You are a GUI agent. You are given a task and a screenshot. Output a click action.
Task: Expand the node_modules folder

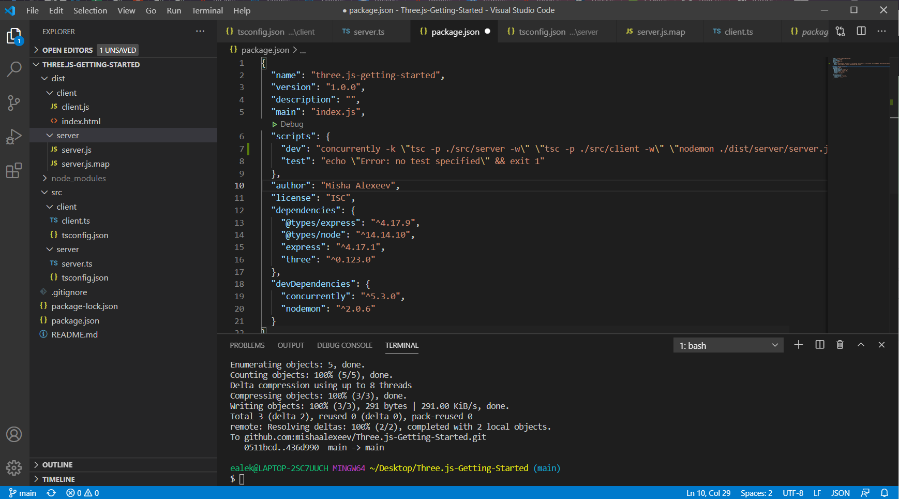pyautogui.click(x=78, y=178)
